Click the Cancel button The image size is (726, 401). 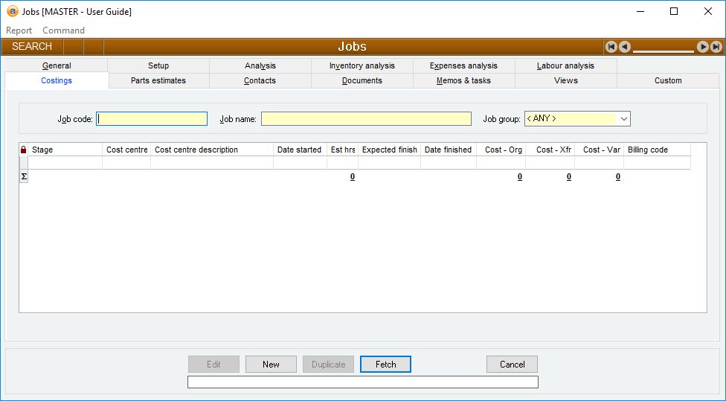(x=512, y=364)
